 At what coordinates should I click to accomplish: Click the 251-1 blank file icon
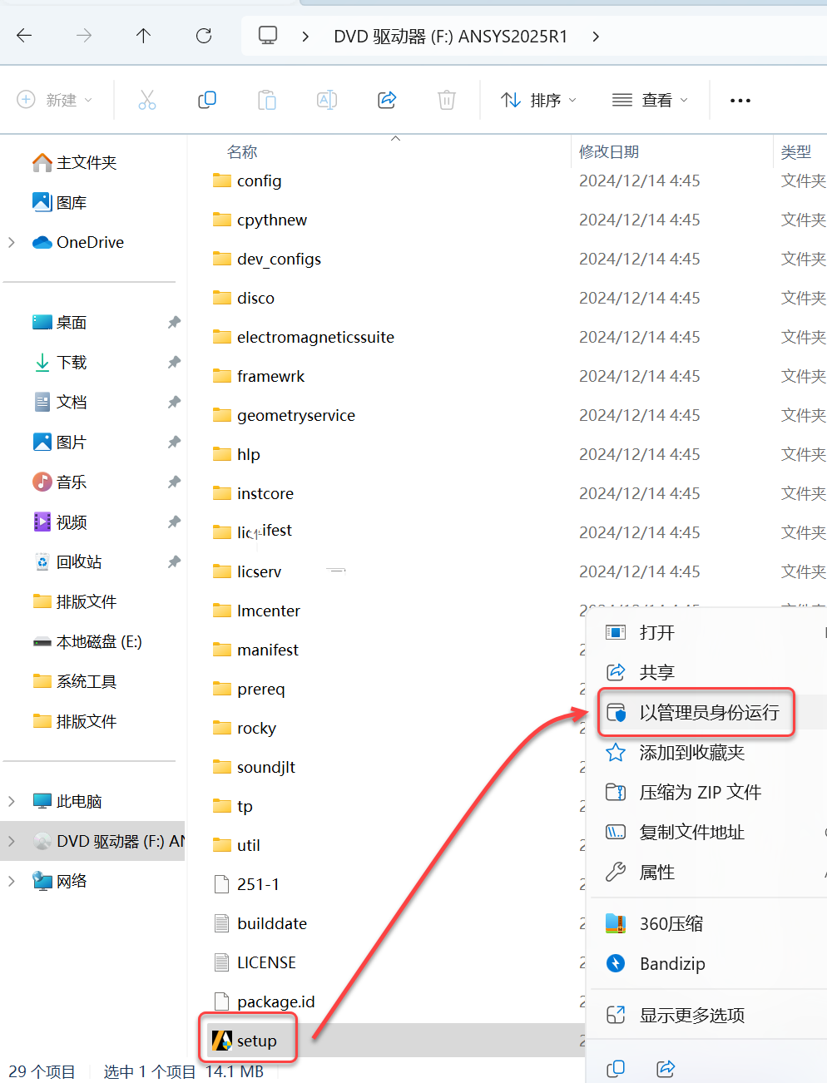coord(221,884)
